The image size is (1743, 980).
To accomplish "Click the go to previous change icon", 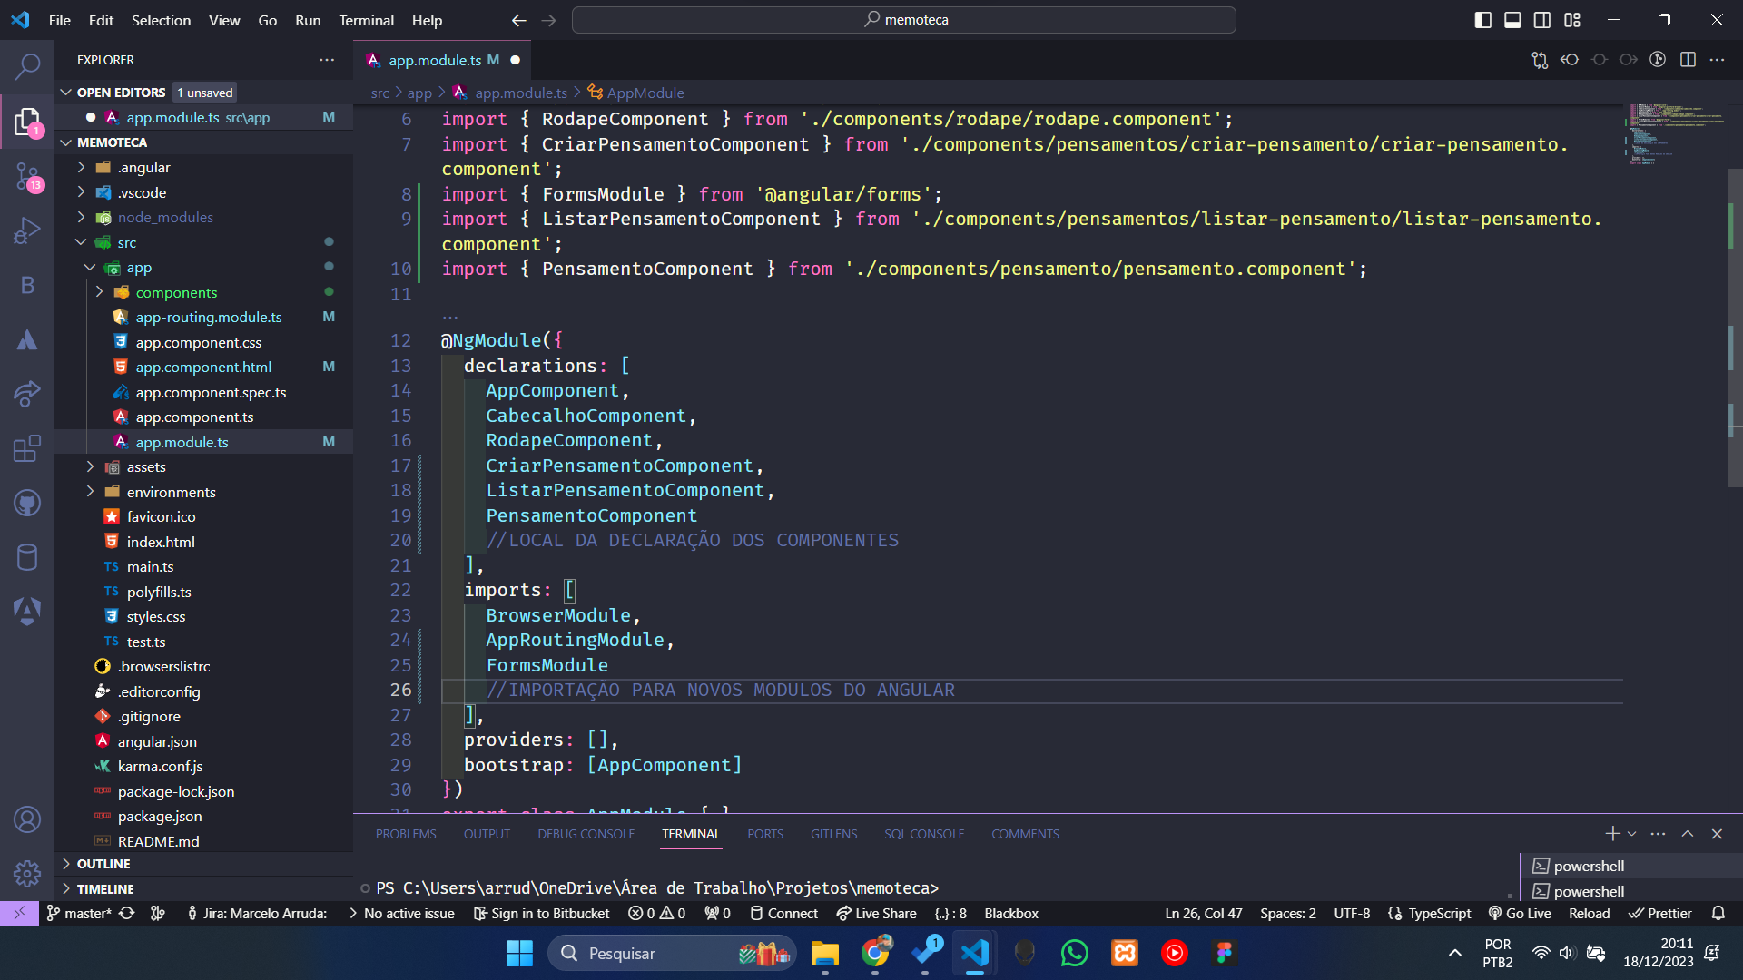I will point(1570,60).
